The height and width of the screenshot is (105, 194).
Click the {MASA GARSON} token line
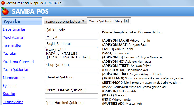point(134,87)
